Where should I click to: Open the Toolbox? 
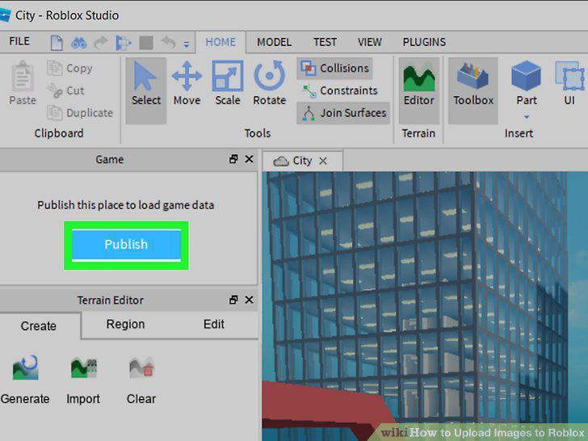tap(473, 90)
